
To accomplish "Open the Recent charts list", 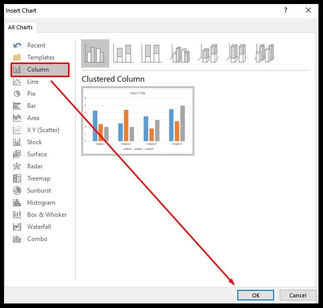I will 36,45.
